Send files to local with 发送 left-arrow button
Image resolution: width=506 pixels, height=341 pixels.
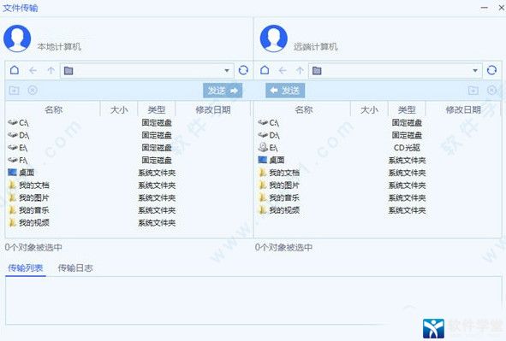coord(285,91)
